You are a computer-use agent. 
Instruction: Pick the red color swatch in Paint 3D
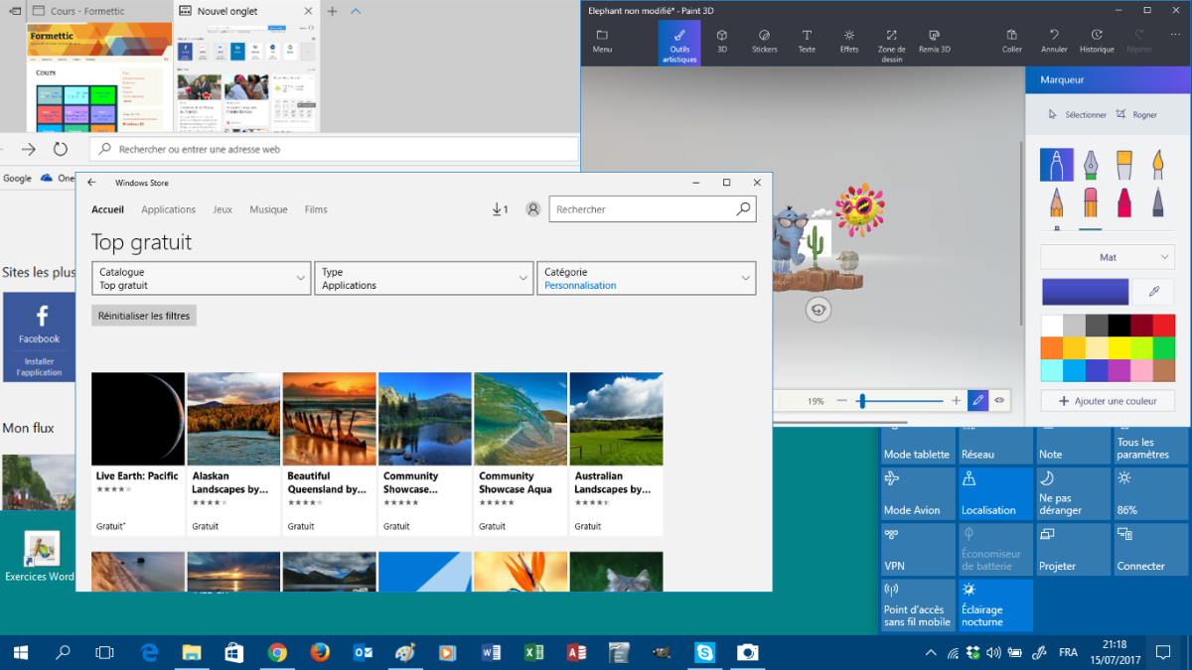coord(1163,326)
